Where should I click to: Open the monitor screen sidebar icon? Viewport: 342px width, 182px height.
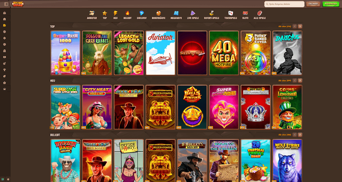coord(4,57)
